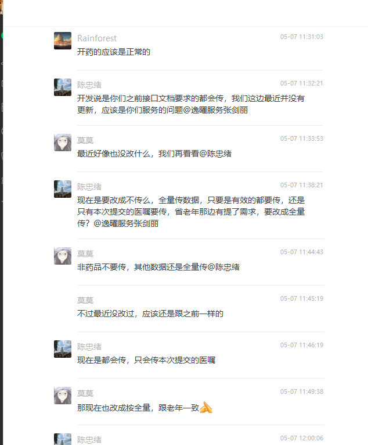Open 陈忠绪's avatar beside the 11:38:21 message
Image resolution: width=368 pixels, height=445 pixels.
[63, 189]
